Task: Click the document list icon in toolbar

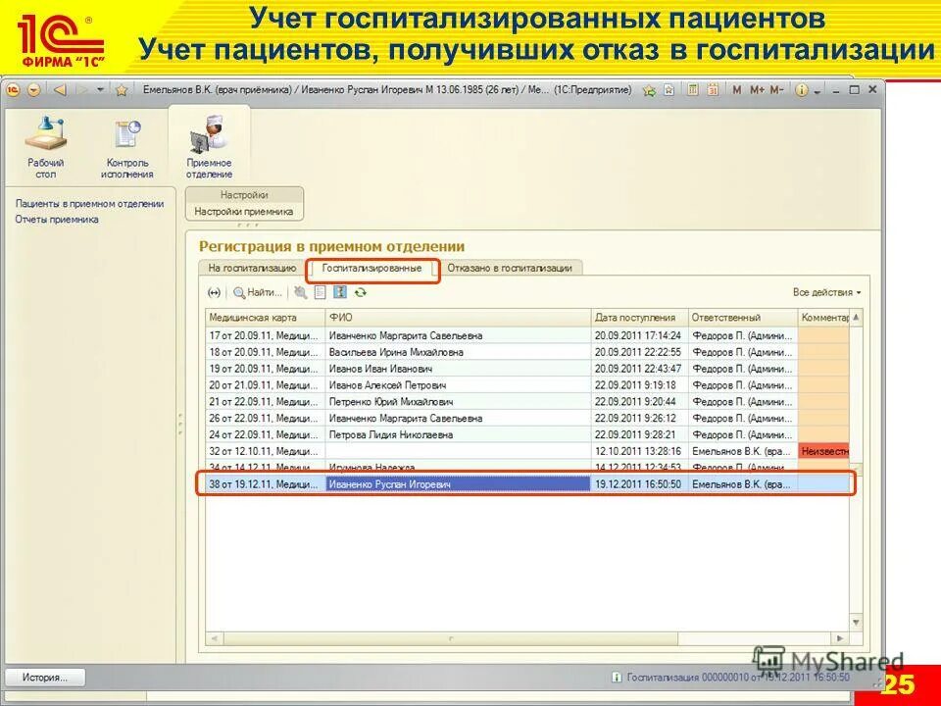Action: point(320,292)
